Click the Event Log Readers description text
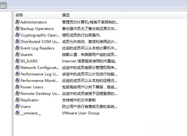 [89, 48]
